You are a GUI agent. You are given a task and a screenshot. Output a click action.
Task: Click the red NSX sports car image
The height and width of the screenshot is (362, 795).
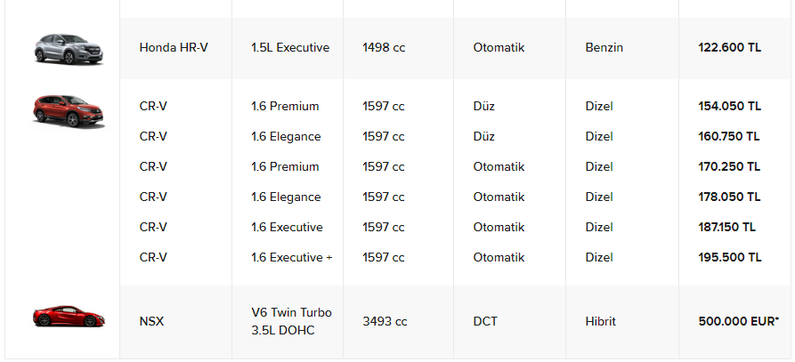pyautogui.click(x=69, y=316)
